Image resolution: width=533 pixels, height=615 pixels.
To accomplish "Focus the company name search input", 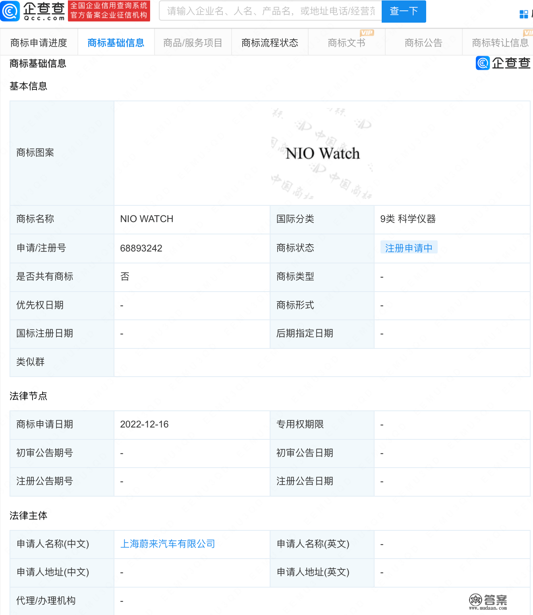I will tap(270, 11).
